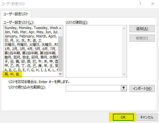Select the 高, 中, 低 list entry
This screenshot has width=159, height=123.
point(31,74)
